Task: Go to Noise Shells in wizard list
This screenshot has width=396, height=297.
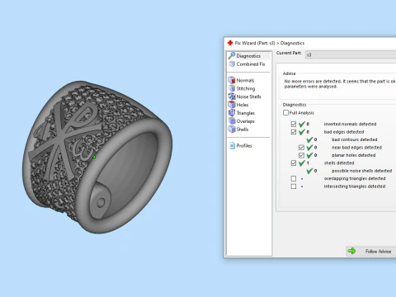Action: pos(249,97)
